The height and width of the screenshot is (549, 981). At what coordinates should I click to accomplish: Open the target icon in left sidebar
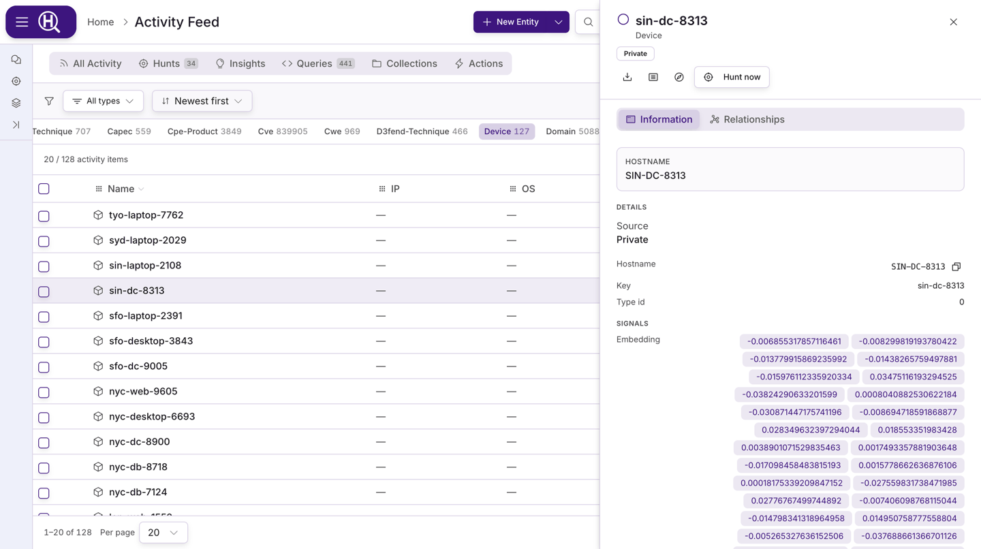(16, 81)
